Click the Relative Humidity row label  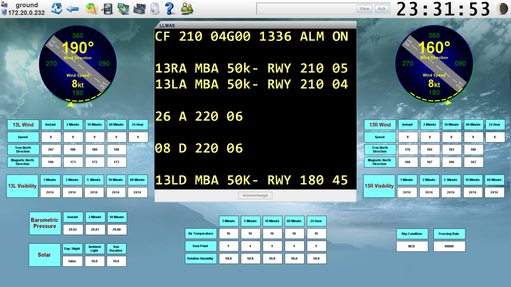point(200,258)
